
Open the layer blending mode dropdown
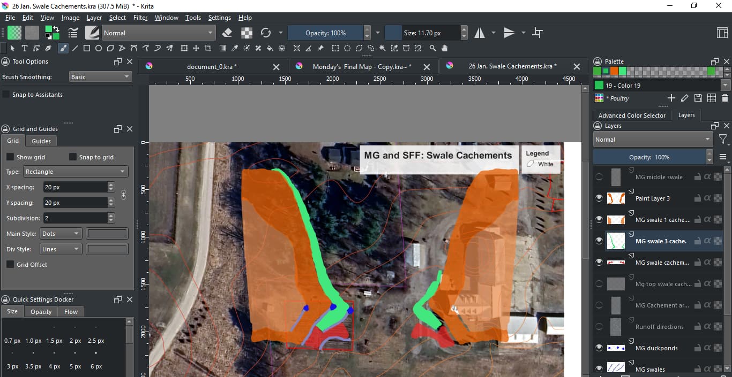pos(652,140)
